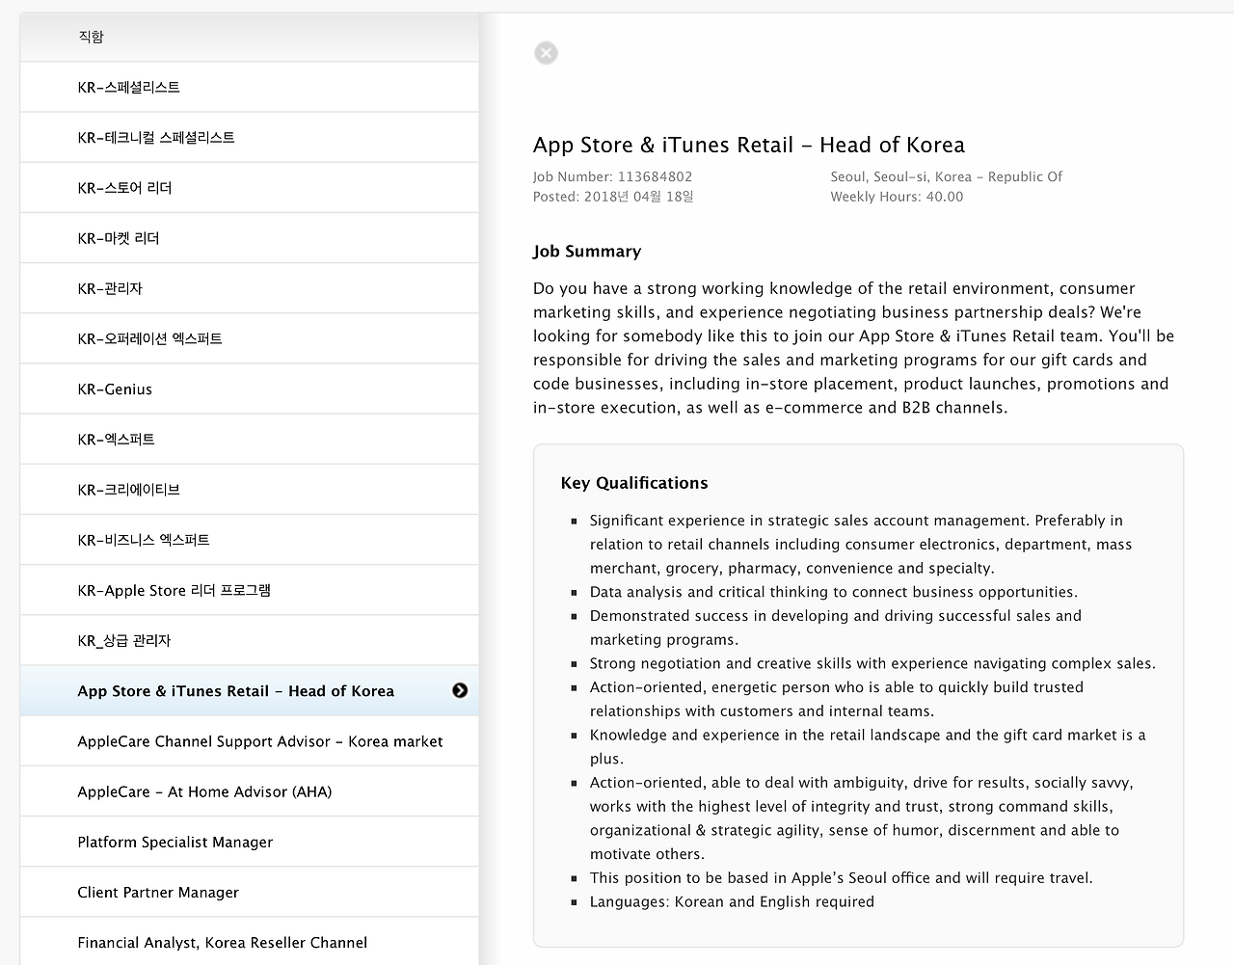Select the KR-크리에이티브 listing
This screenshot has height=965, width=1234.
129,490
